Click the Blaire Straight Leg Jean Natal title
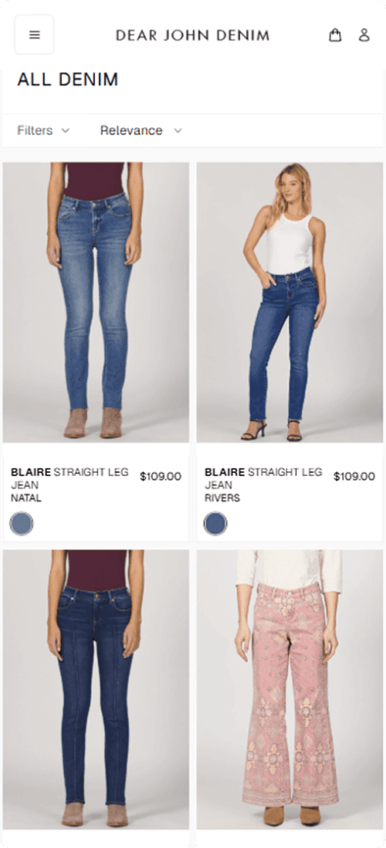This screenshot has width=386, height=848. point(69,484)
